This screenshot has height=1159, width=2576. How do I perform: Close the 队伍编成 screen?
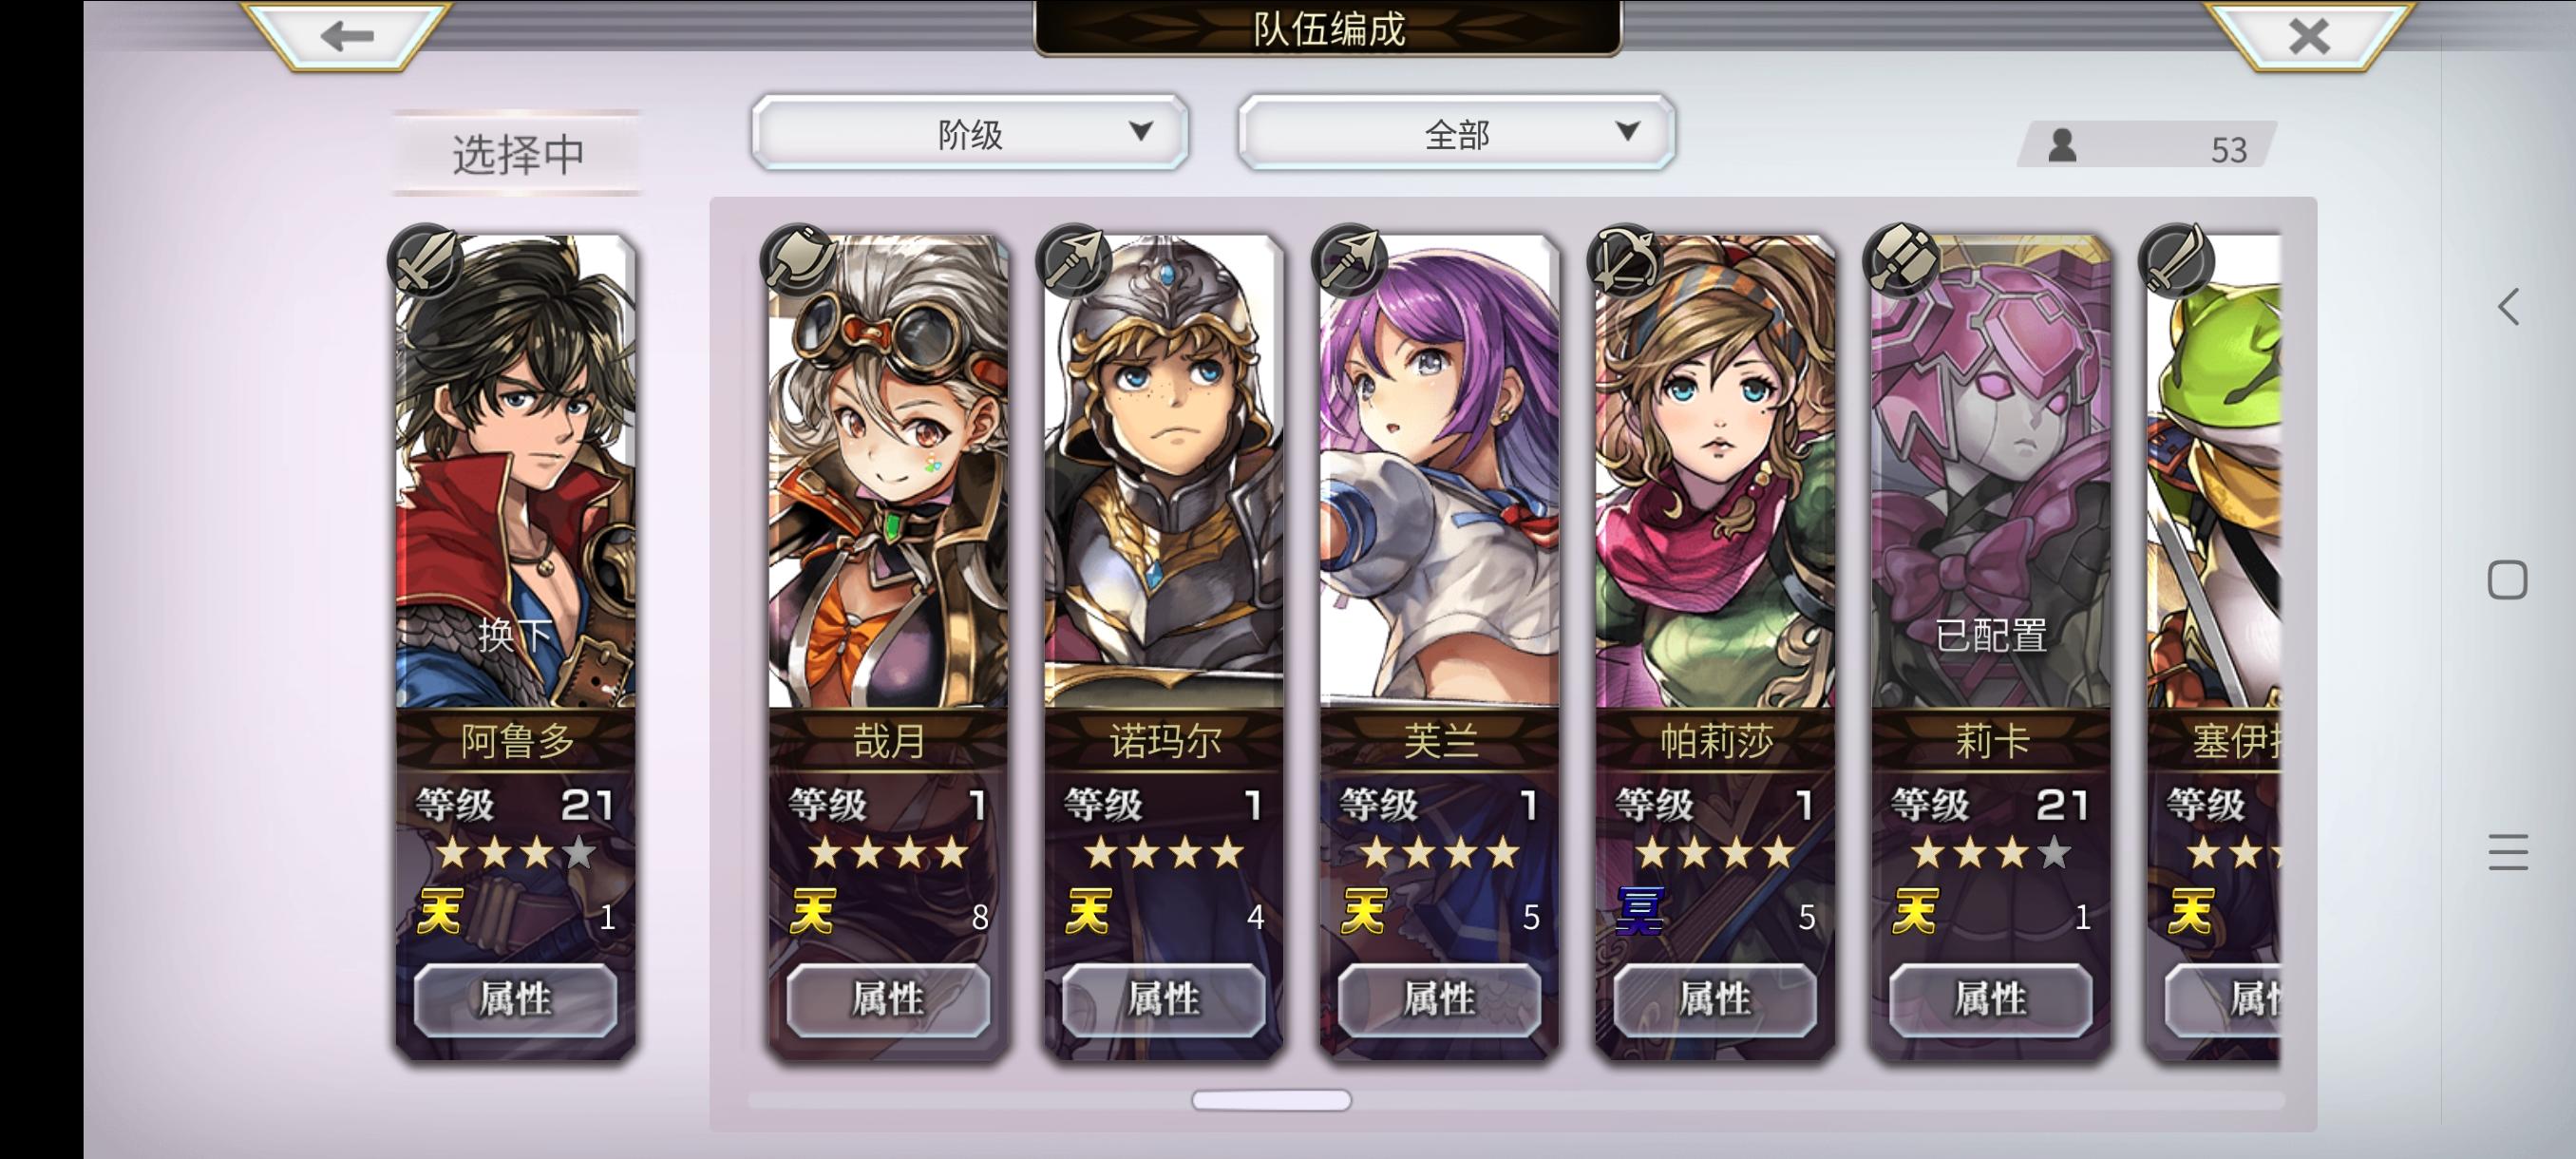point(2309,36)
